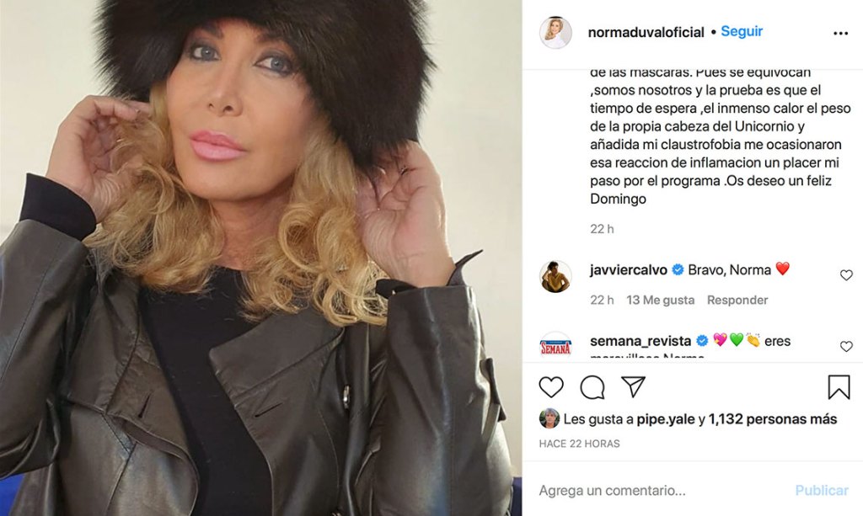Like semana_revista's comment with the heart
This screenshot has width=863, height=516.
846,346
